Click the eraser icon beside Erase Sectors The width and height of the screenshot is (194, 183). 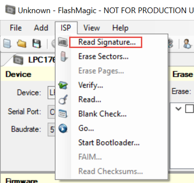[x=64, y=56]
